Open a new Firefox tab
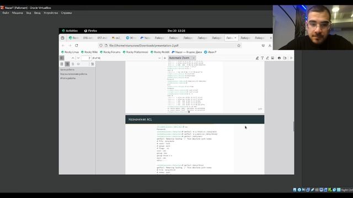353x198 pixels. [x=271, y=38]
